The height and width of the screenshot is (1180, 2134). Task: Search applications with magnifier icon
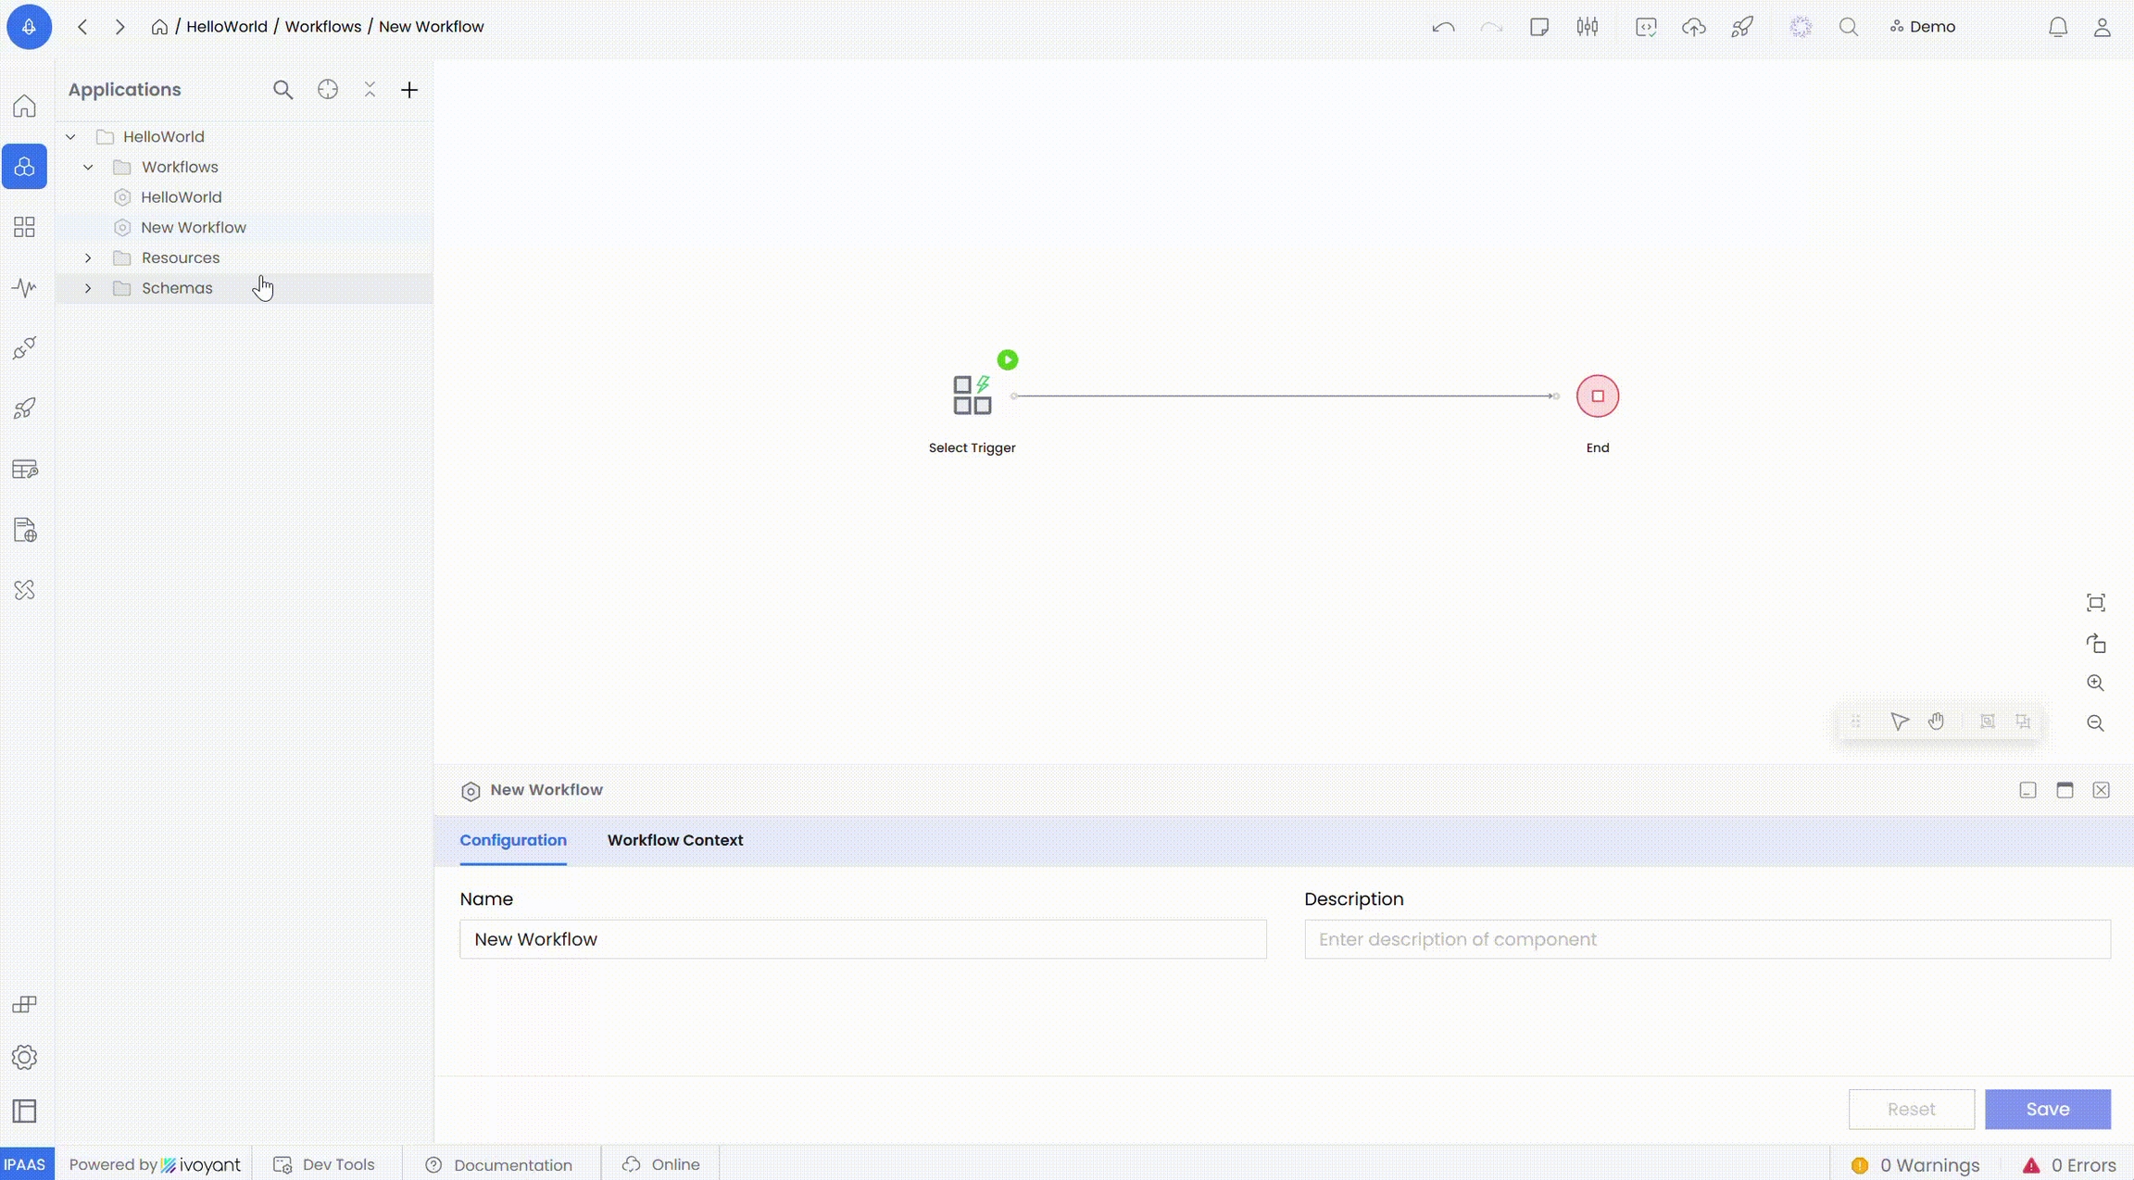[x=283, y=90]
